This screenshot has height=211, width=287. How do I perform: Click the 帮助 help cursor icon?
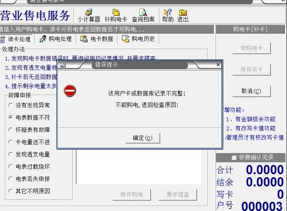coord(168,12)
